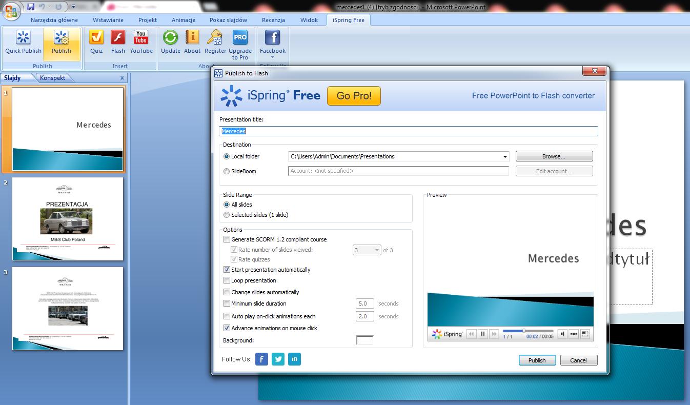Viewport: 690px width, 405px height.
Task: Enable Generate SCORM 1.2 compliant course
Action: click(227, 239)
